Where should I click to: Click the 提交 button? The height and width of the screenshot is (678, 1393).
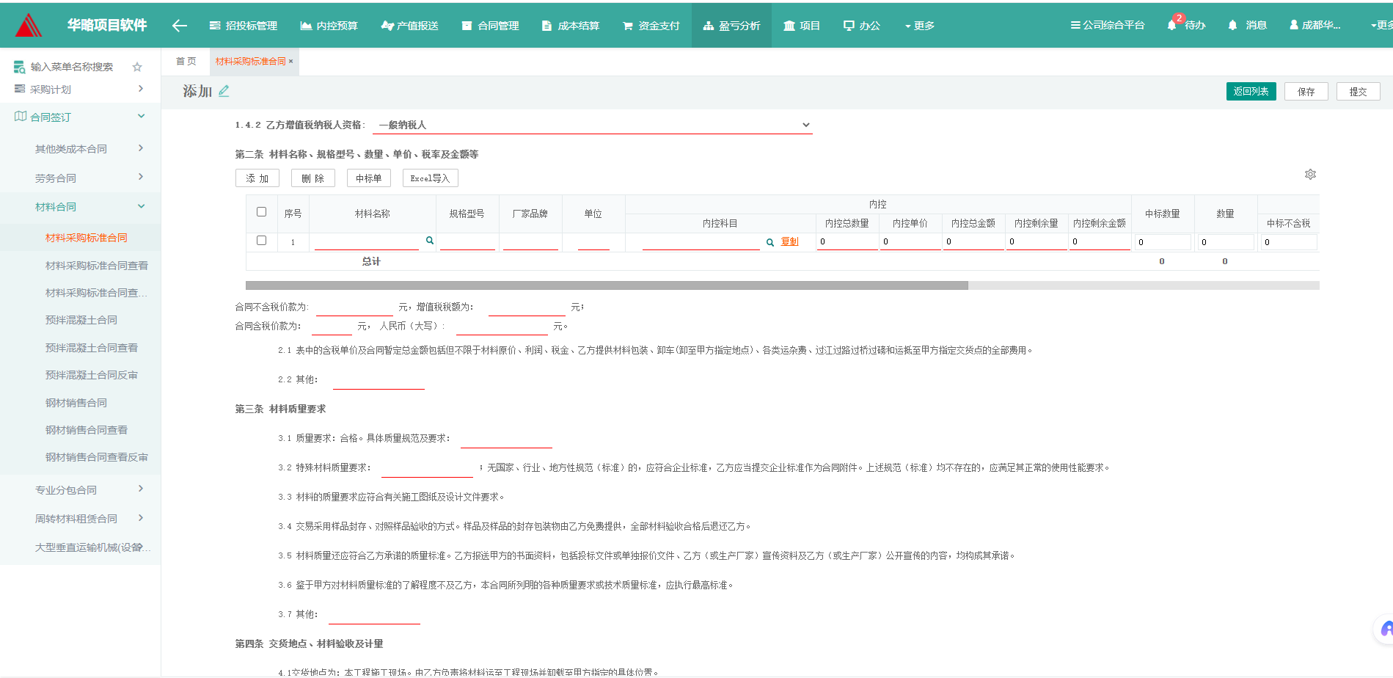pyautogui.click(x=1358, y=92)
